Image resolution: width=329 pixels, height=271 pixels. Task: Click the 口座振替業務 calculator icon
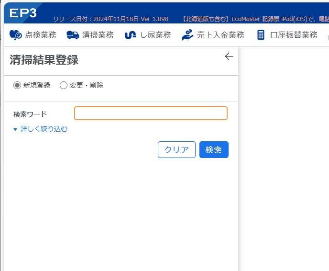coord(261,35)
